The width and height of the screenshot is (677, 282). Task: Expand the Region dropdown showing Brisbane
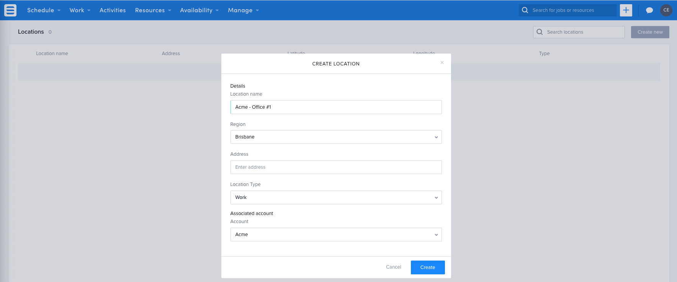(335, 137)
